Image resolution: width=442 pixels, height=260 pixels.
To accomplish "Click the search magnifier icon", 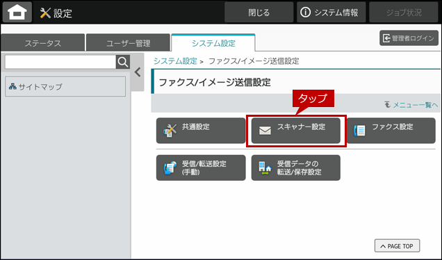I will 123,62.
